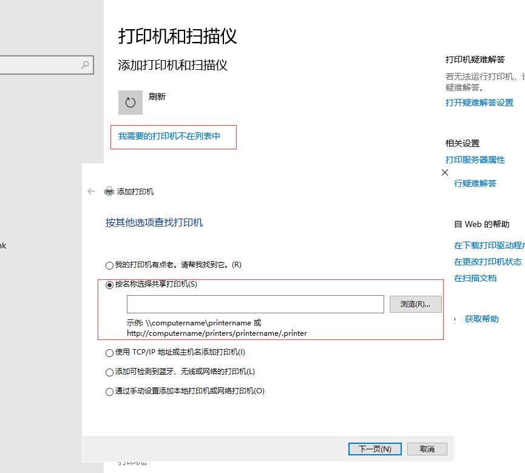Open 打开疑难解答设置 link
Image resolution: width=525 pixels, height=473 pixels.
[478, 103]
